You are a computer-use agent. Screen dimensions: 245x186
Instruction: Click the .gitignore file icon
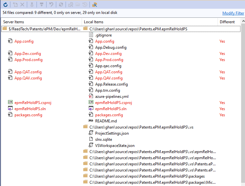click(x=91, y=35)
